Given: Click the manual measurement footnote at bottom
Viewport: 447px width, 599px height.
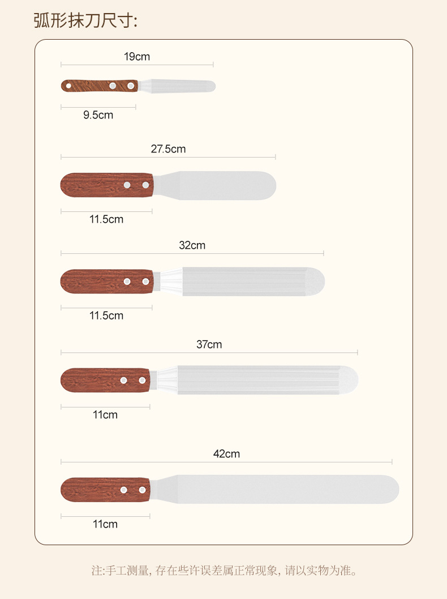Looking at the screenshot, I should [x=224, y=570].
